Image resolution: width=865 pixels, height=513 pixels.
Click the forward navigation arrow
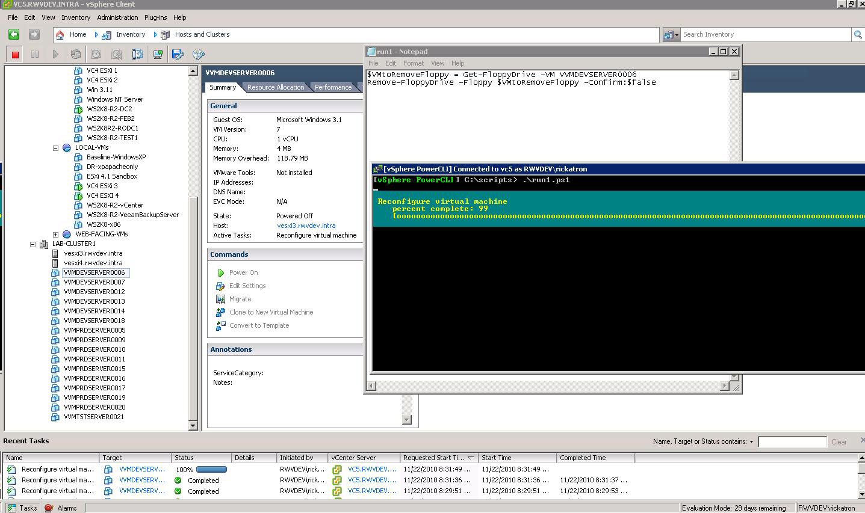34,35
